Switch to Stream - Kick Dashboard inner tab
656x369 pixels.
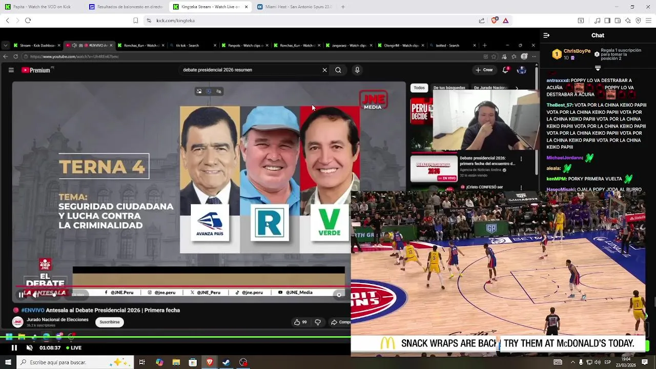click(x=37, y=45)
